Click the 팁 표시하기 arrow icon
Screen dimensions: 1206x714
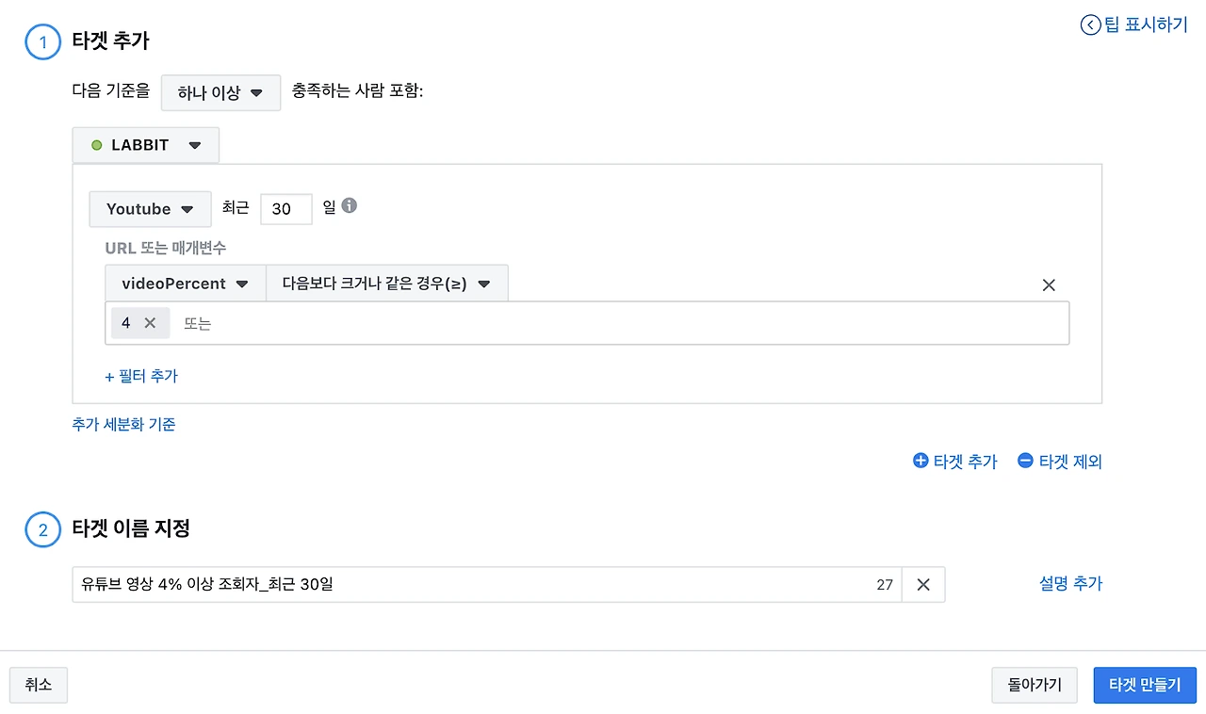(x=1090, y=25)
